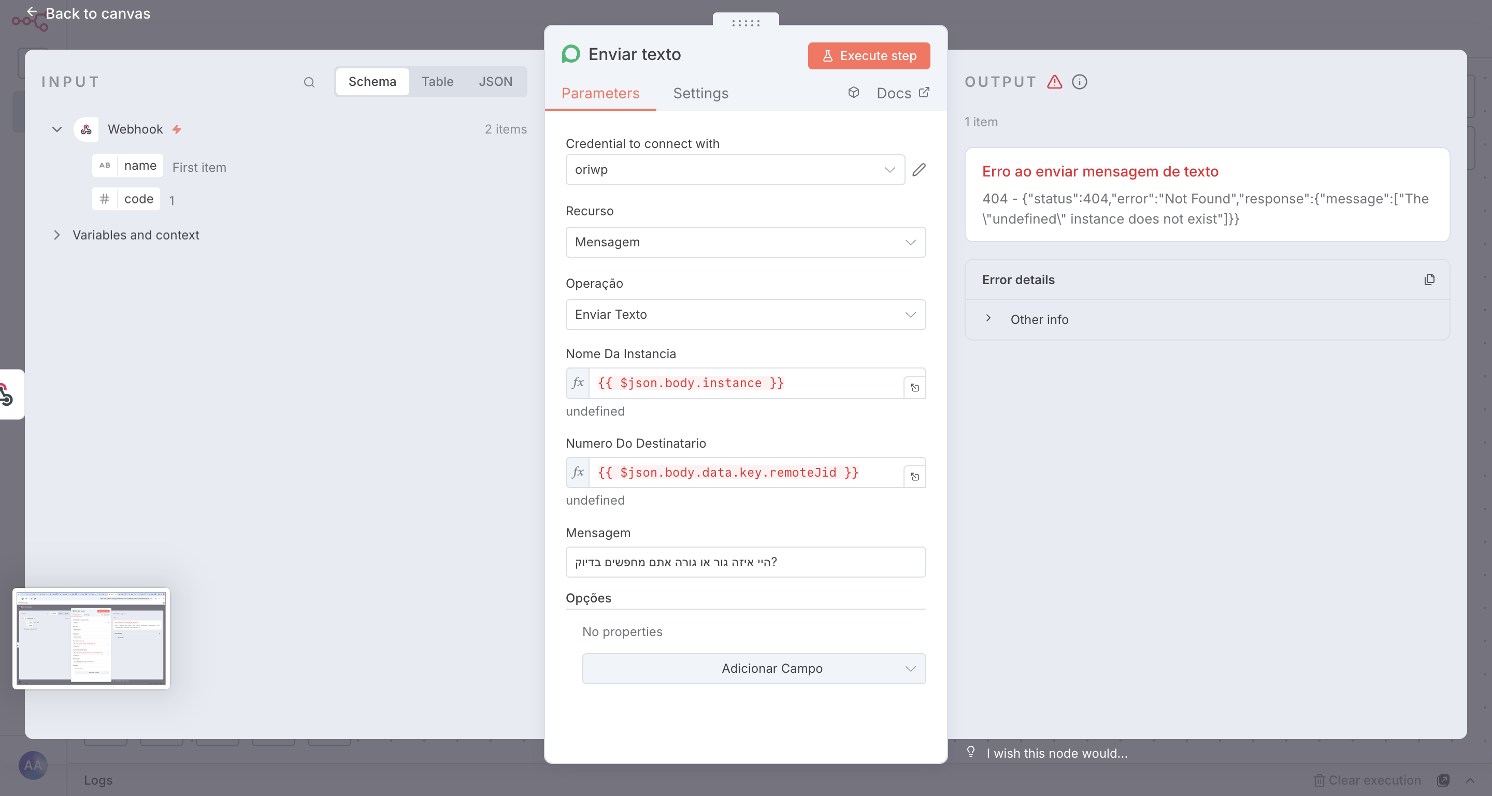Switch input view to JSON

pyautogui.click(x=495, y=82)
